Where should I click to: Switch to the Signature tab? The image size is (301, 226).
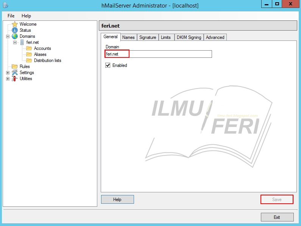click(148, 37)
